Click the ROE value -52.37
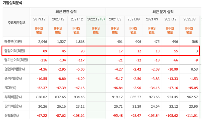This screenshot has width=202, height=119. pyautogui.click(x=42, y=88)
